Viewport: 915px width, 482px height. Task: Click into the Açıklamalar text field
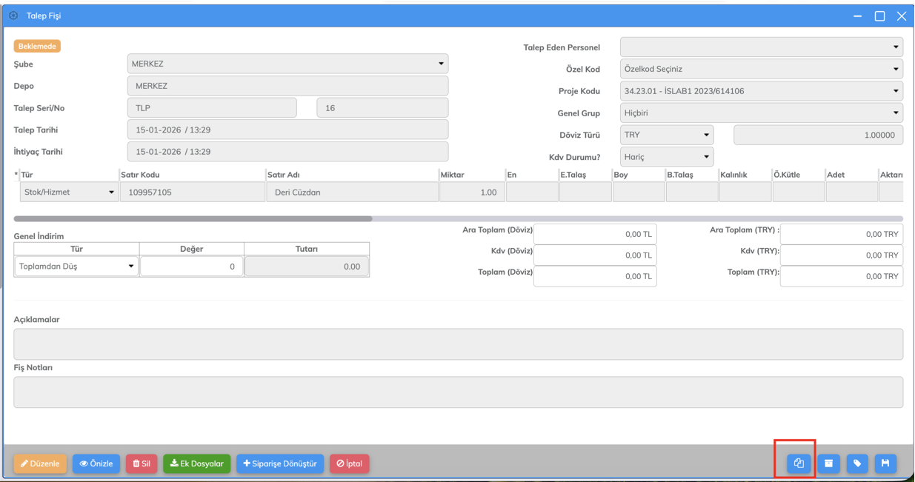point(458,344)
